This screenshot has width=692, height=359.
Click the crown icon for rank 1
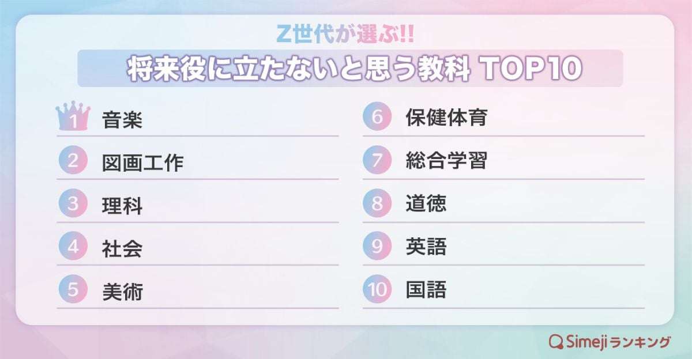click(73, 119)
